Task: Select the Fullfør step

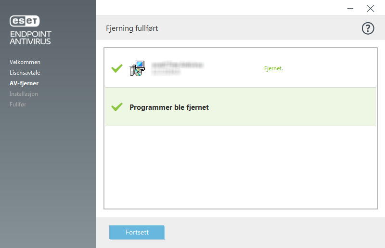Action: [x=18, y=104]
